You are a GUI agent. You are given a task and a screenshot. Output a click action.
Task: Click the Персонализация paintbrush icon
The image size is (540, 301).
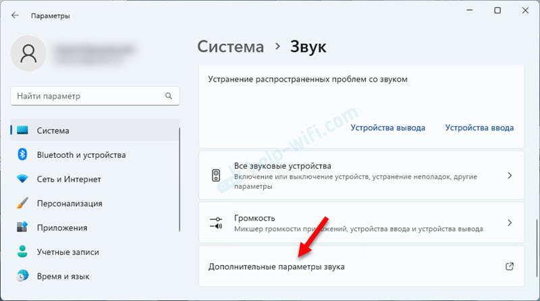click(22, 203)
